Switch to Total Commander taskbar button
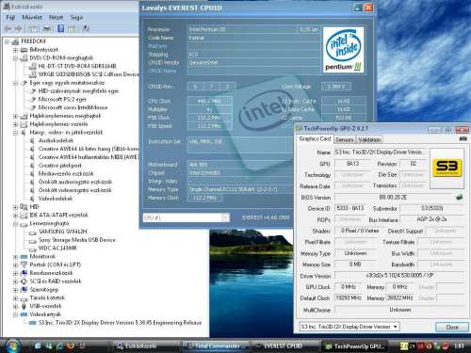Viewport: 471px width, 353px height. click(217, 346)
